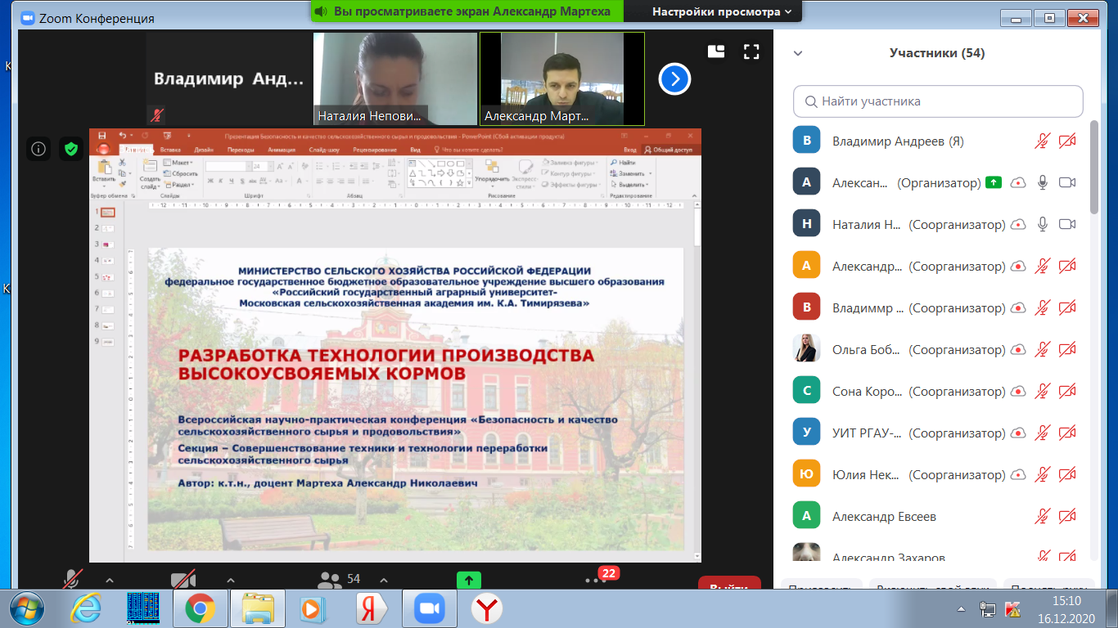Image resolution: width=1118 pixels, height=628 pixels.
Task: Turn on video in Zoom toolbar
Action: tap(183, 580)
